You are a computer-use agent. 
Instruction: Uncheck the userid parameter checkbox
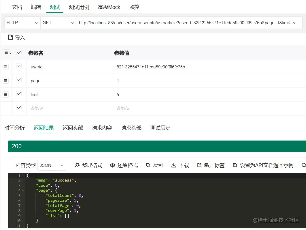19,66
